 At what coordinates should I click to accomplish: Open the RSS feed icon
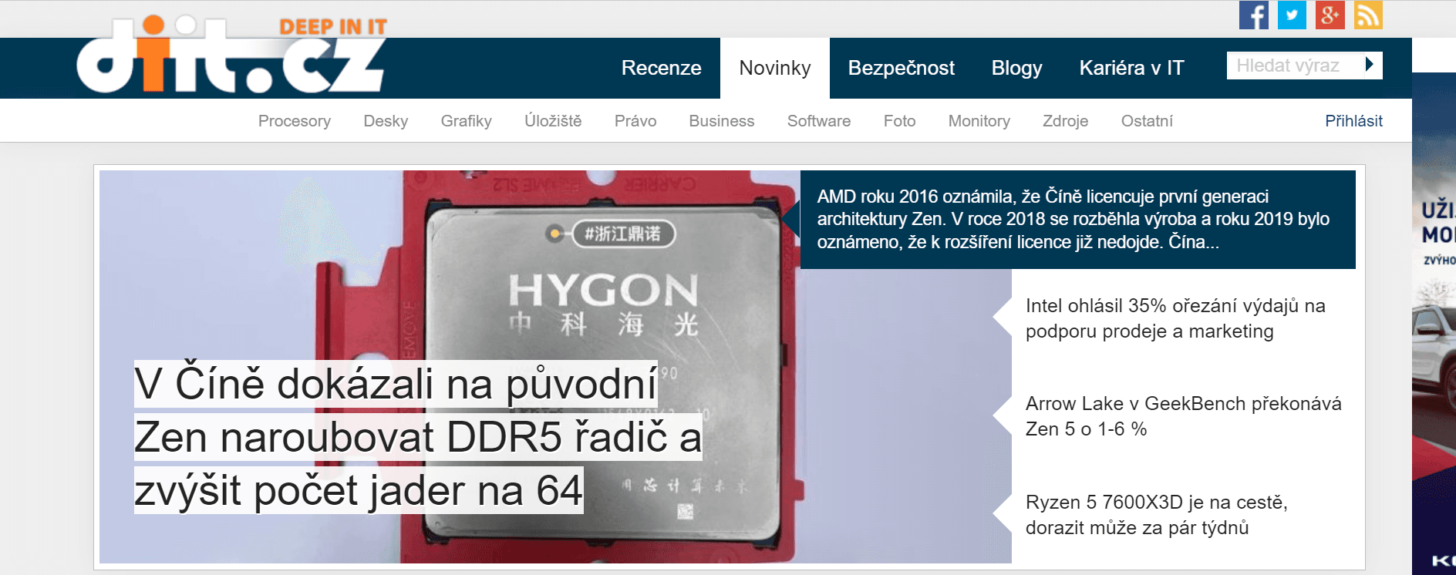(1368, 15)
